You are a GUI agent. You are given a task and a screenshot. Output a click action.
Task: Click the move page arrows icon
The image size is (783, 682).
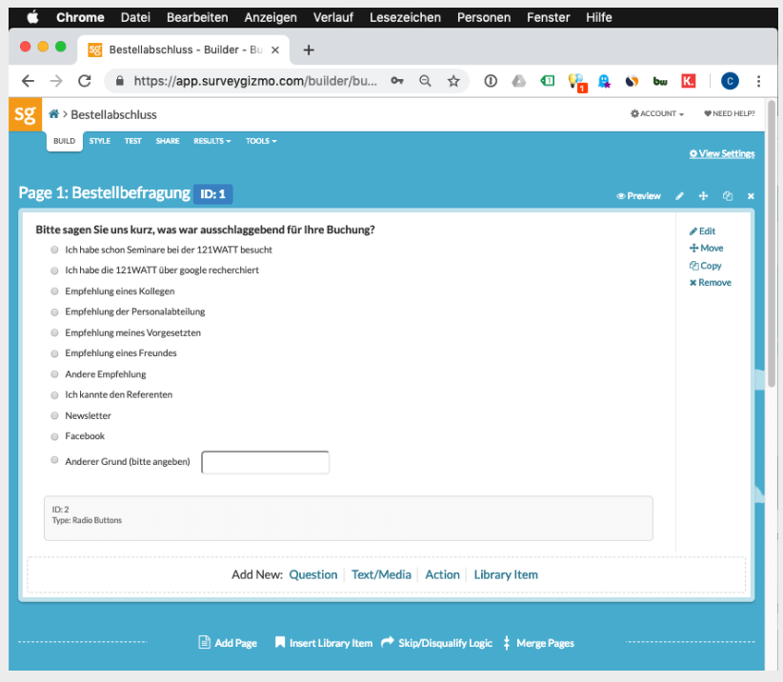(704, 196)
